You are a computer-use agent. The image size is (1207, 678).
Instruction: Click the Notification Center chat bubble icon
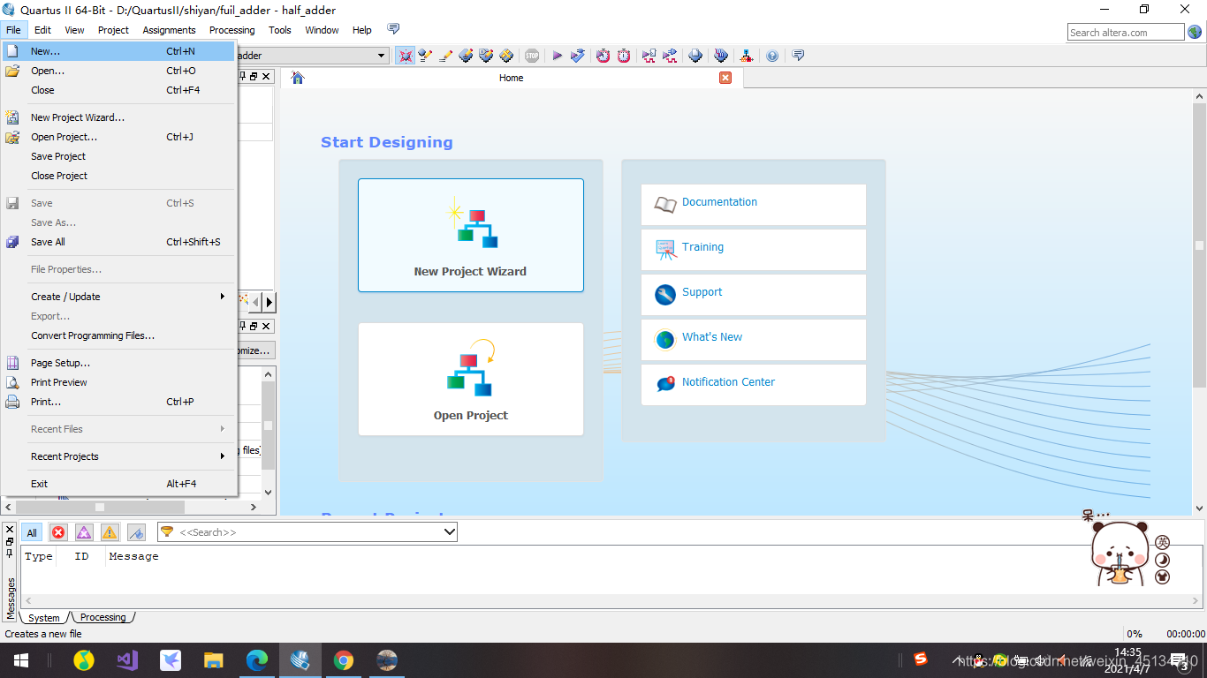click(665, 384)
